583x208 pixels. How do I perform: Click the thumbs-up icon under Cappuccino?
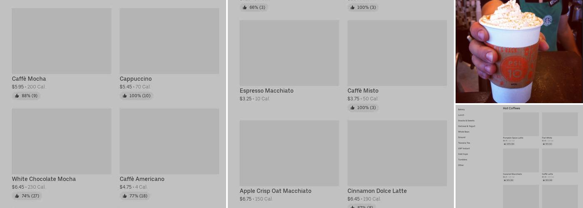tap(125, 96)
